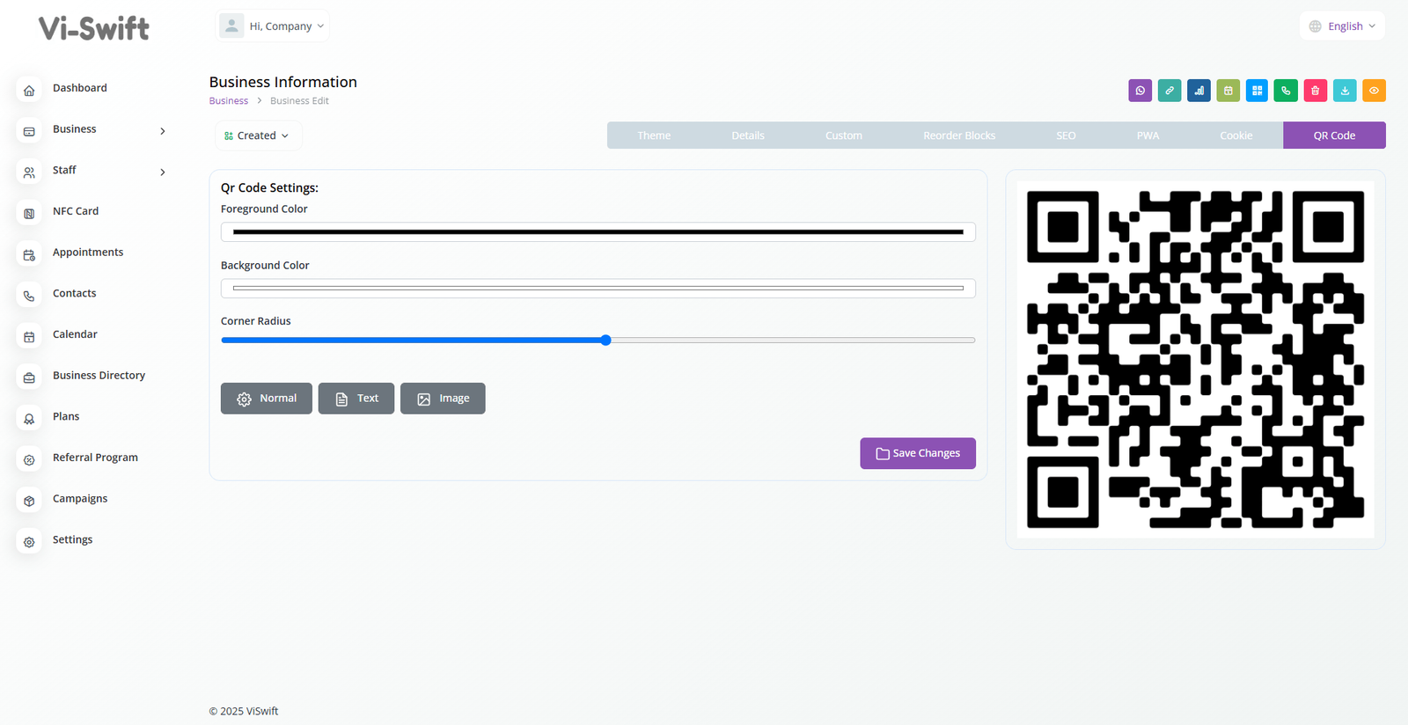The height and width of the screenshot is (725, 1408).
Task: Click the orange eye preview icon
Action: tap(1374, 91)
